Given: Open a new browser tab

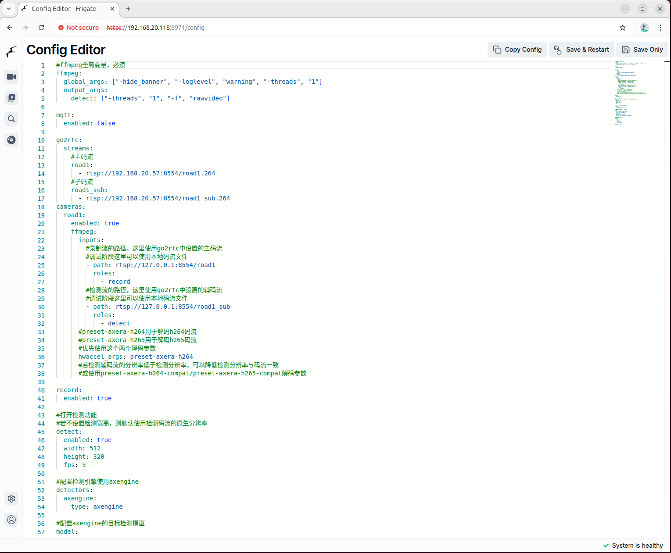Looking at the screenshot, I should click(128, 9).
